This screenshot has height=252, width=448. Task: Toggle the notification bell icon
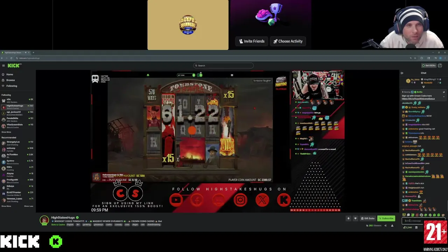point(348,218)
